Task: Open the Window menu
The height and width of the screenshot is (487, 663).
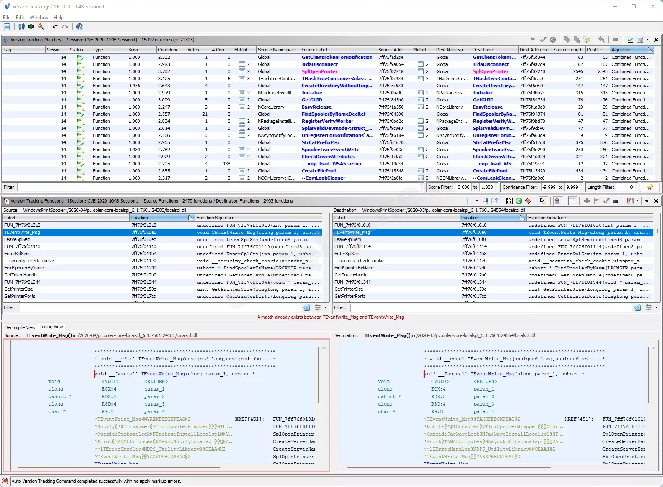Action: (x=39, y=18)
